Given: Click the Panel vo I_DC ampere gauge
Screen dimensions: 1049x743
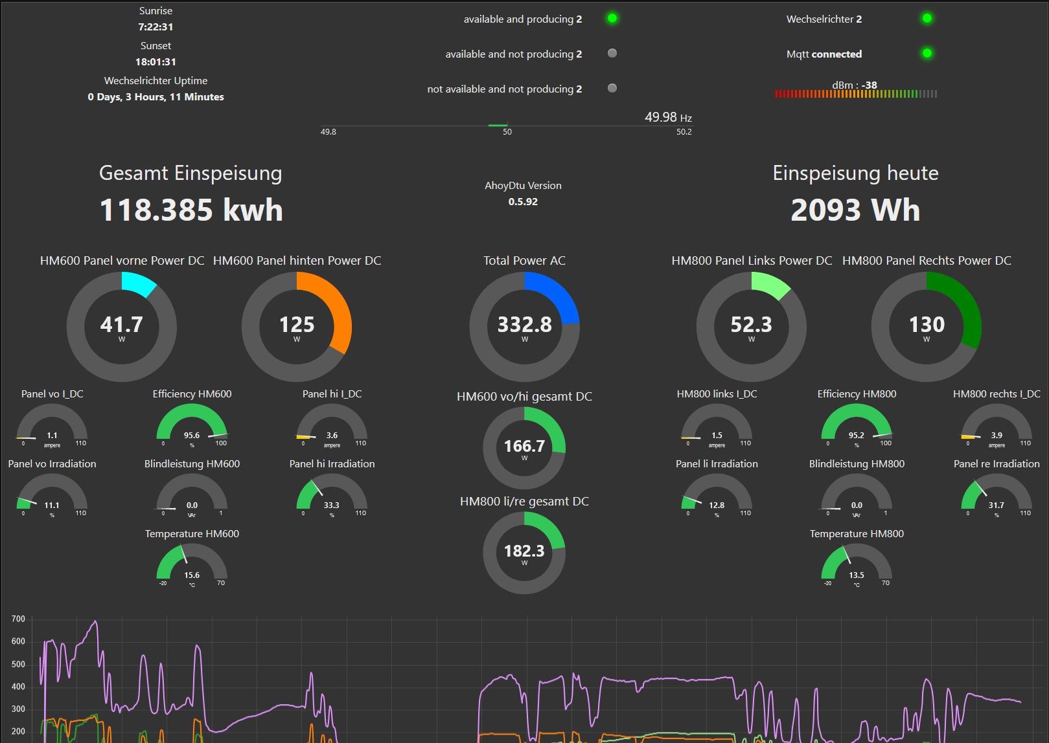Looking at the screenshot, I should (x=52, y=426).
